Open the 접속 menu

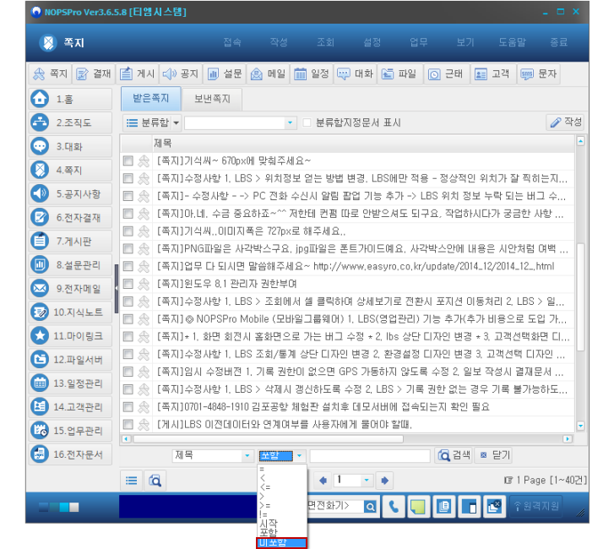232,42
